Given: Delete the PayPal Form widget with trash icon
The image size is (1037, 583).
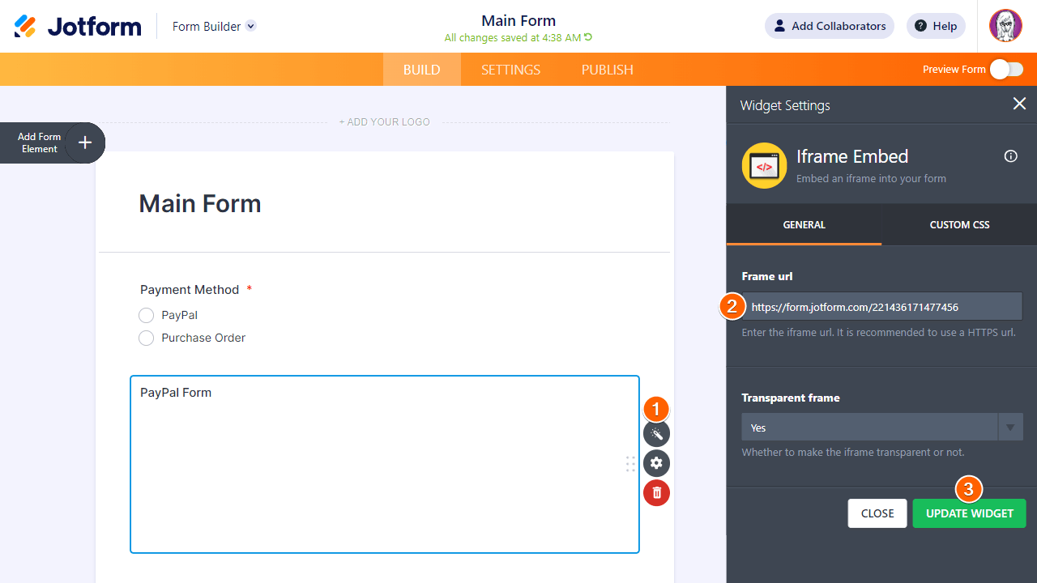Looking at the screenshot, I should coord(656,492).
